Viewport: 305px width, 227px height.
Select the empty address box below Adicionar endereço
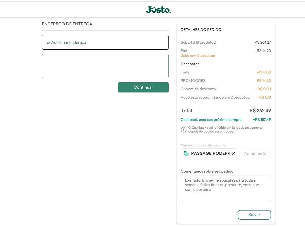(105, 66)
